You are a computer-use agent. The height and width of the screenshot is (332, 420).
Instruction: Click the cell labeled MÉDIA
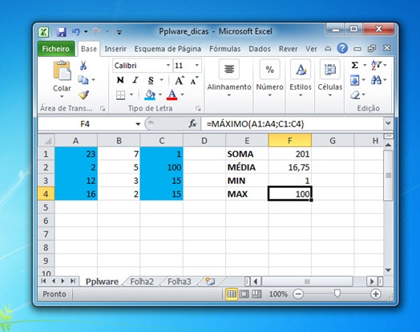pyautogui.click(x=247, y=167)
